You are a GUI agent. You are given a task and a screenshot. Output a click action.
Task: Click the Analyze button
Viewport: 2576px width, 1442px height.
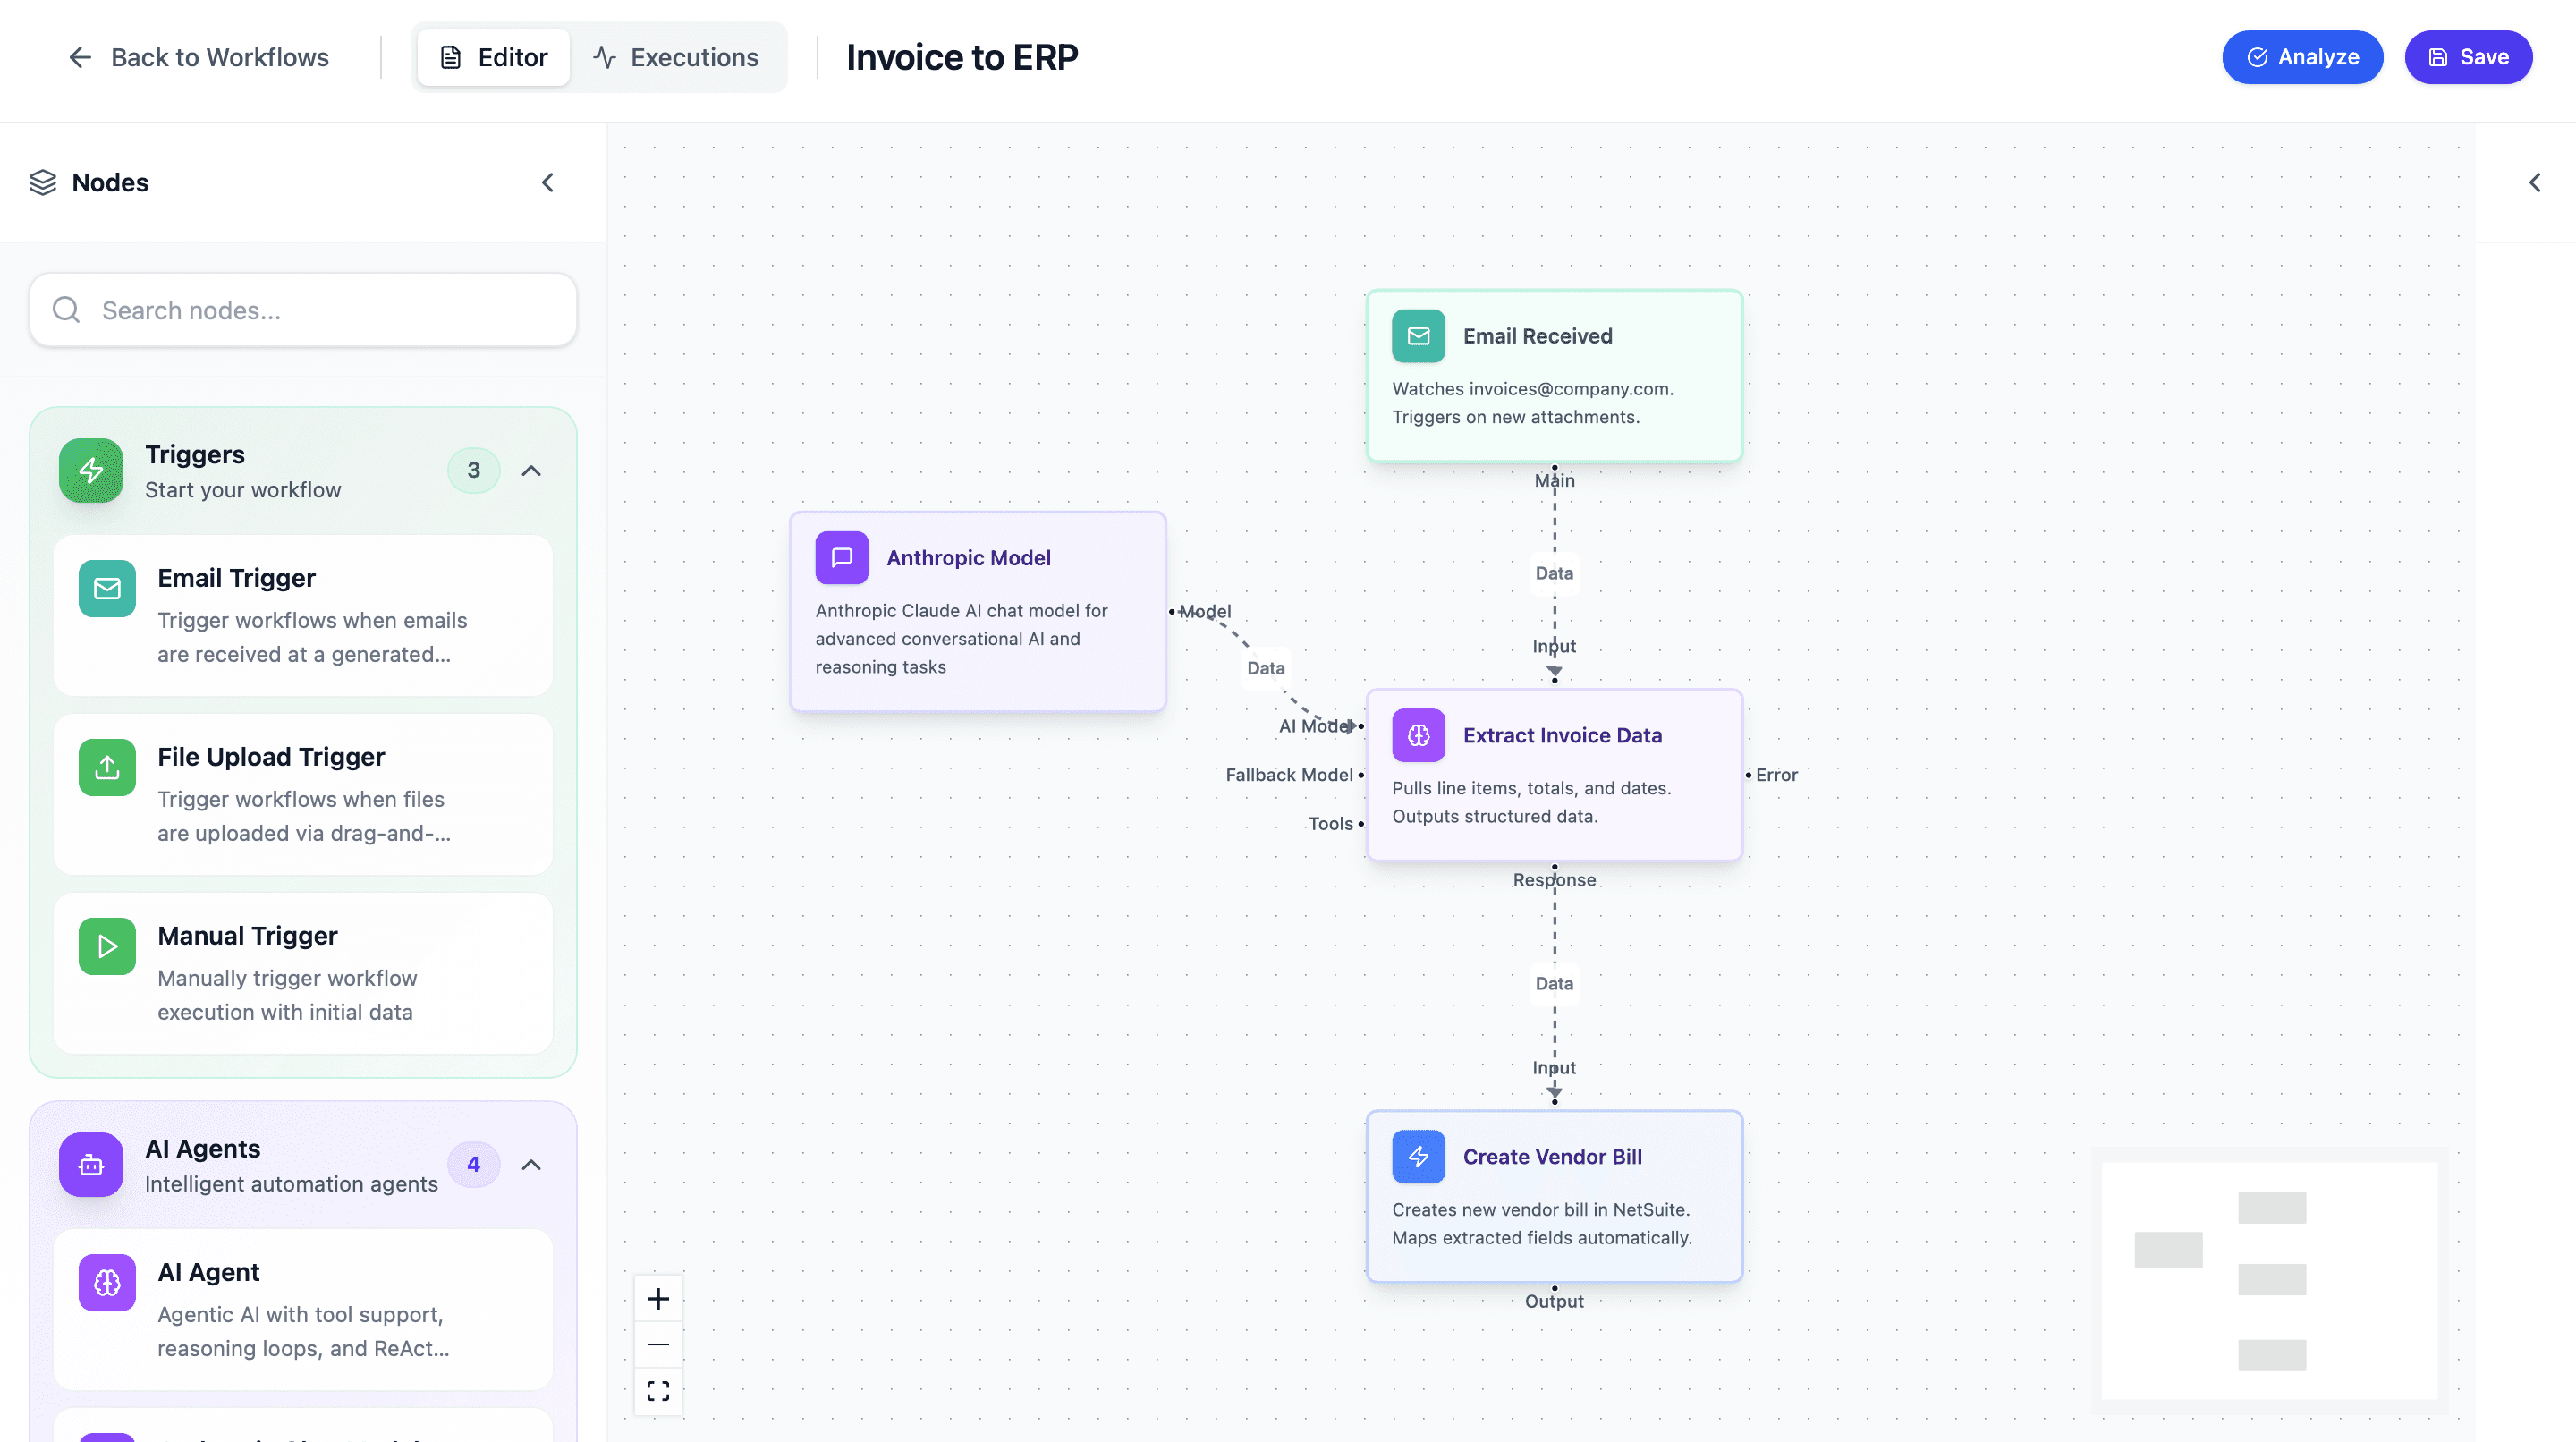point(2302,58)
